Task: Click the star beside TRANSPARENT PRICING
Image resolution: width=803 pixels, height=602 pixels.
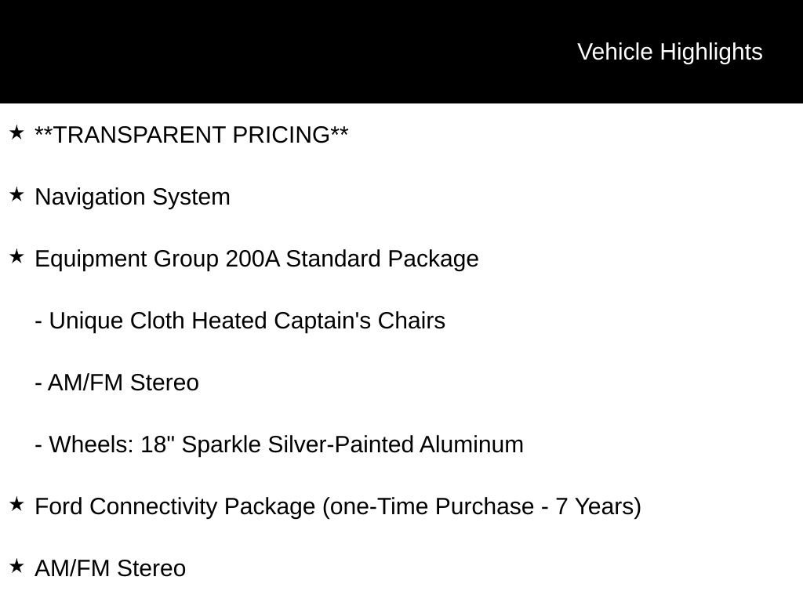Action: (16, 133)
